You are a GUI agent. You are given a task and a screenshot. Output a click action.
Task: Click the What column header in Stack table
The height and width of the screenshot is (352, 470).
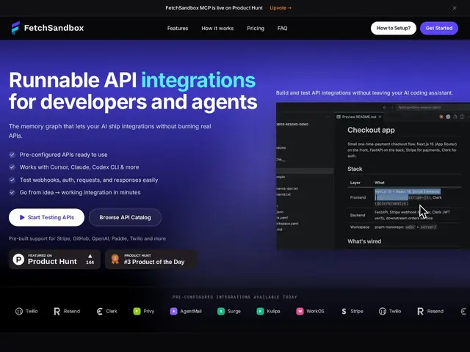click(379, 183)
